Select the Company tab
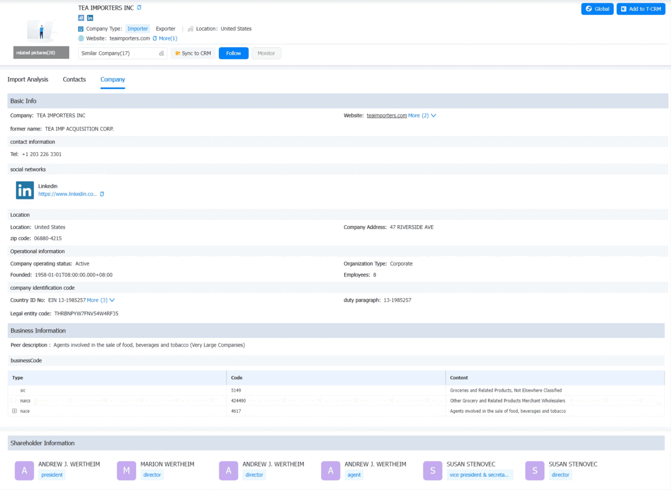The height and width of the screenshot is (490, 671). coord(113,79)
